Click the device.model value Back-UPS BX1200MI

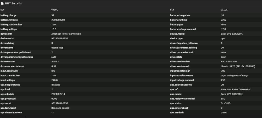pyautogui.click(x=232, y=34)
